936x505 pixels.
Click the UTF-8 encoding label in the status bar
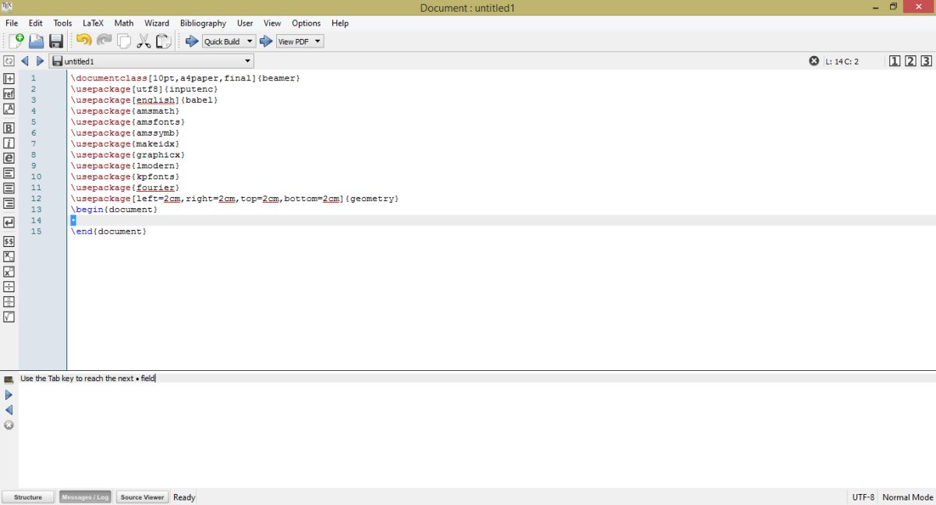point(863,497)
